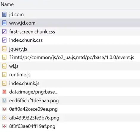Click the image icon for afb4399323fe3b76.png
This screenshot has width=140, height=132.
[4, 118]
